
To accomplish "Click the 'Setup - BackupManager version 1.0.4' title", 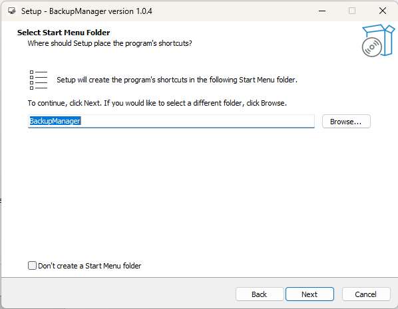I will (87, 11).
